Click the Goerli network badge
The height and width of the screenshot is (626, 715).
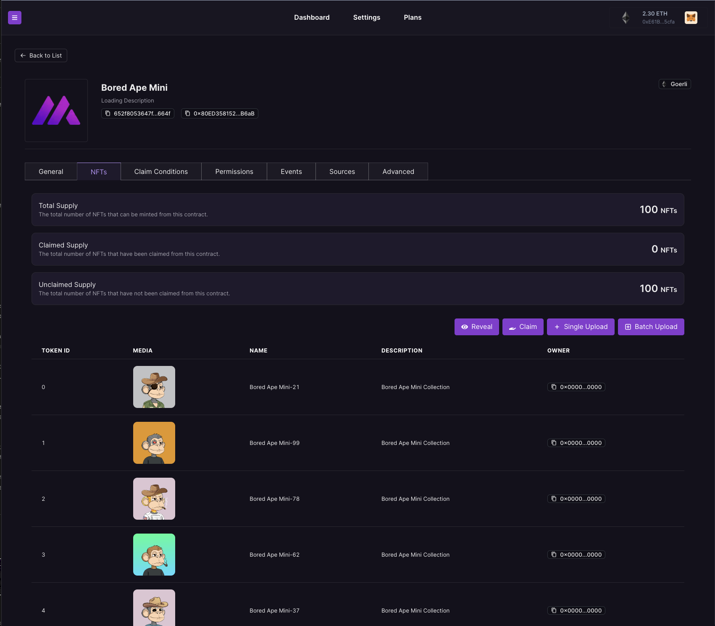(675, 84)
